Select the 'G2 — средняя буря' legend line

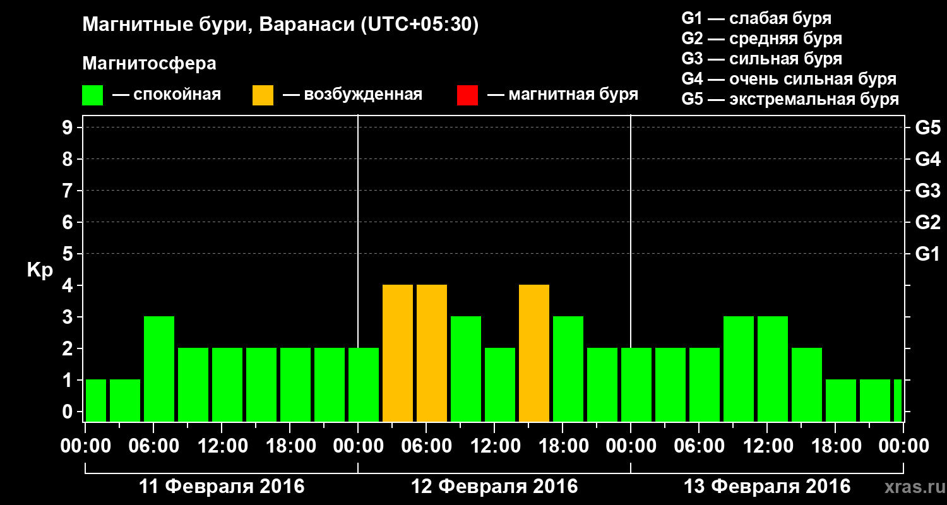tap(762, 39)
